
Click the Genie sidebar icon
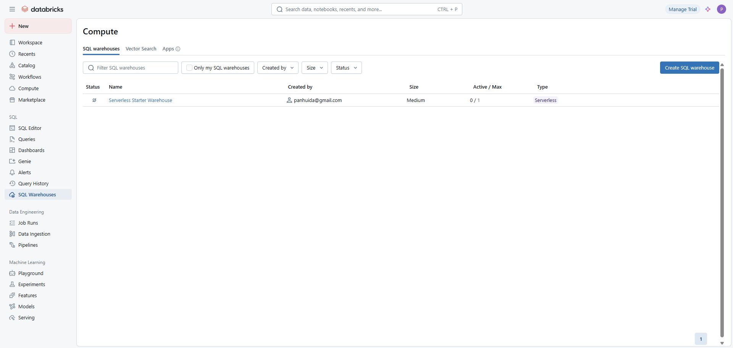coord(12,161)
